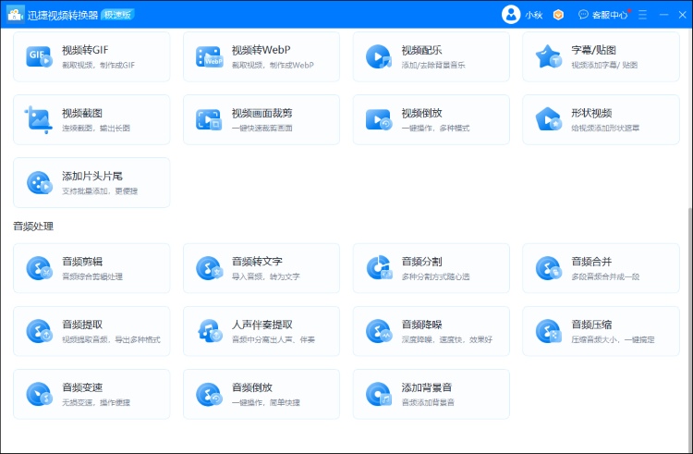Select the 添加片头片尾 feature card
693x454 pixels.
point(91,182)
